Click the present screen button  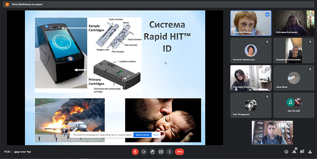pos(161,152)
